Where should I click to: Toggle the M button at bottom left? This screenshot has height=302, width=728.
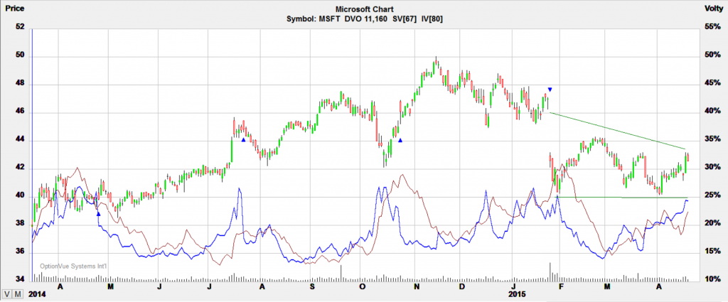point(18,293)
